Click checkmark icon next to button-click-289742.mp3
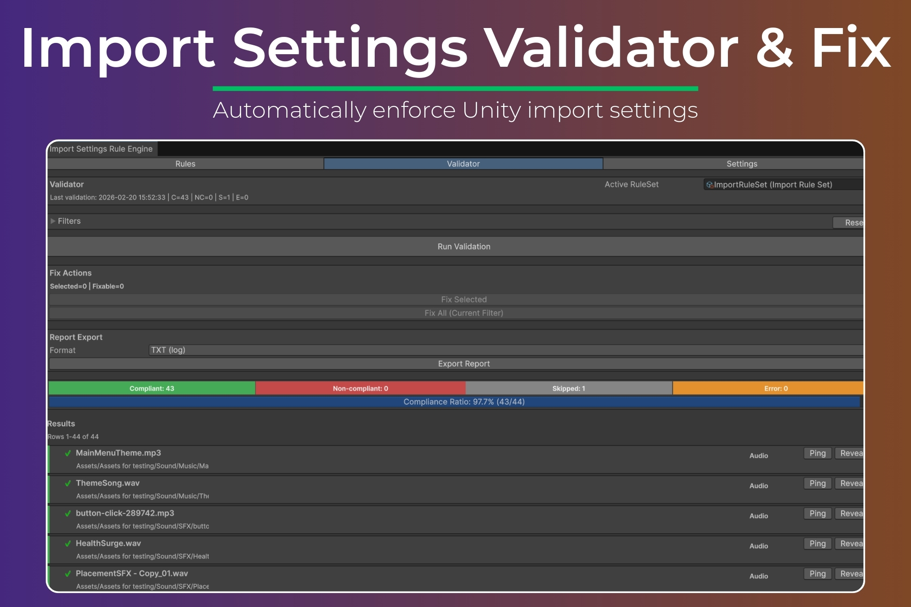Viewport: 911px width, 607px height. [x=68, y=513]
